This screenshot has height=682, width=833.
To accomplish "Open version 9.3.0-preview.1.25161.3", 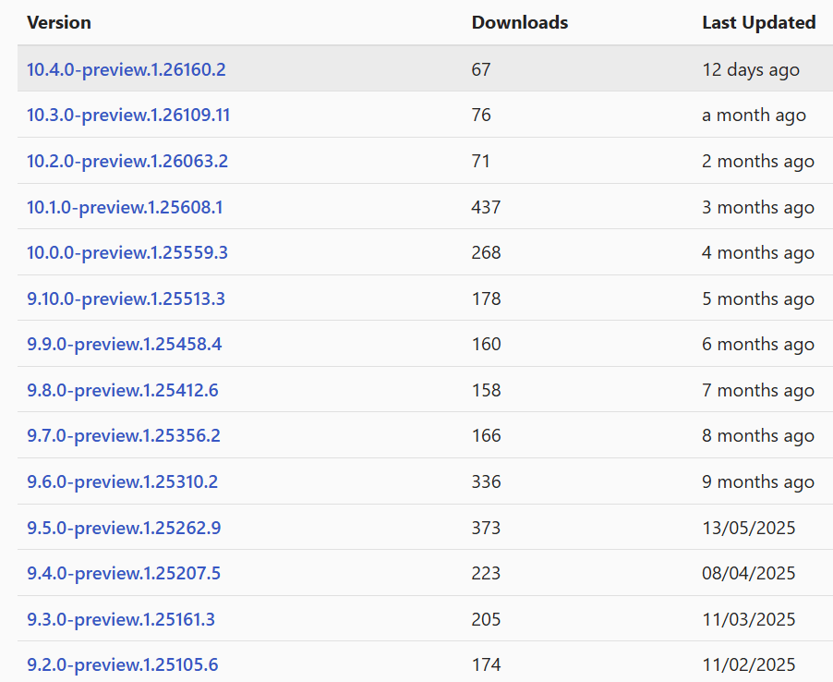I will coord(120,618).
